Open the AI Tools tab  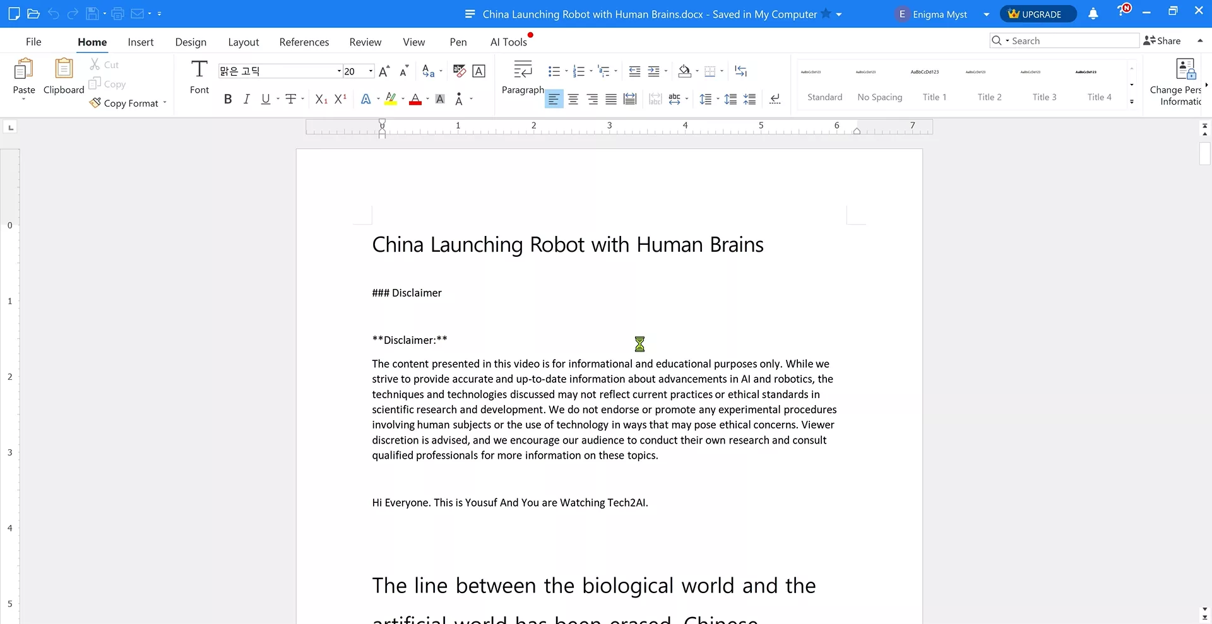click(x=509, y=42)
